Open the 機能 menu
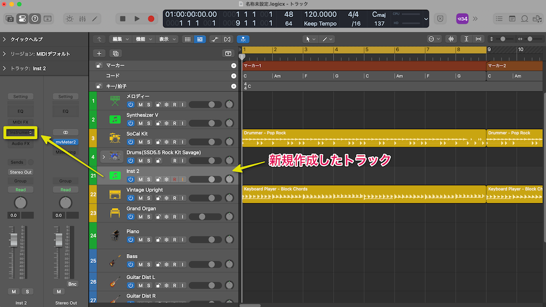This screenshot has width=546, height=307. 144,39
